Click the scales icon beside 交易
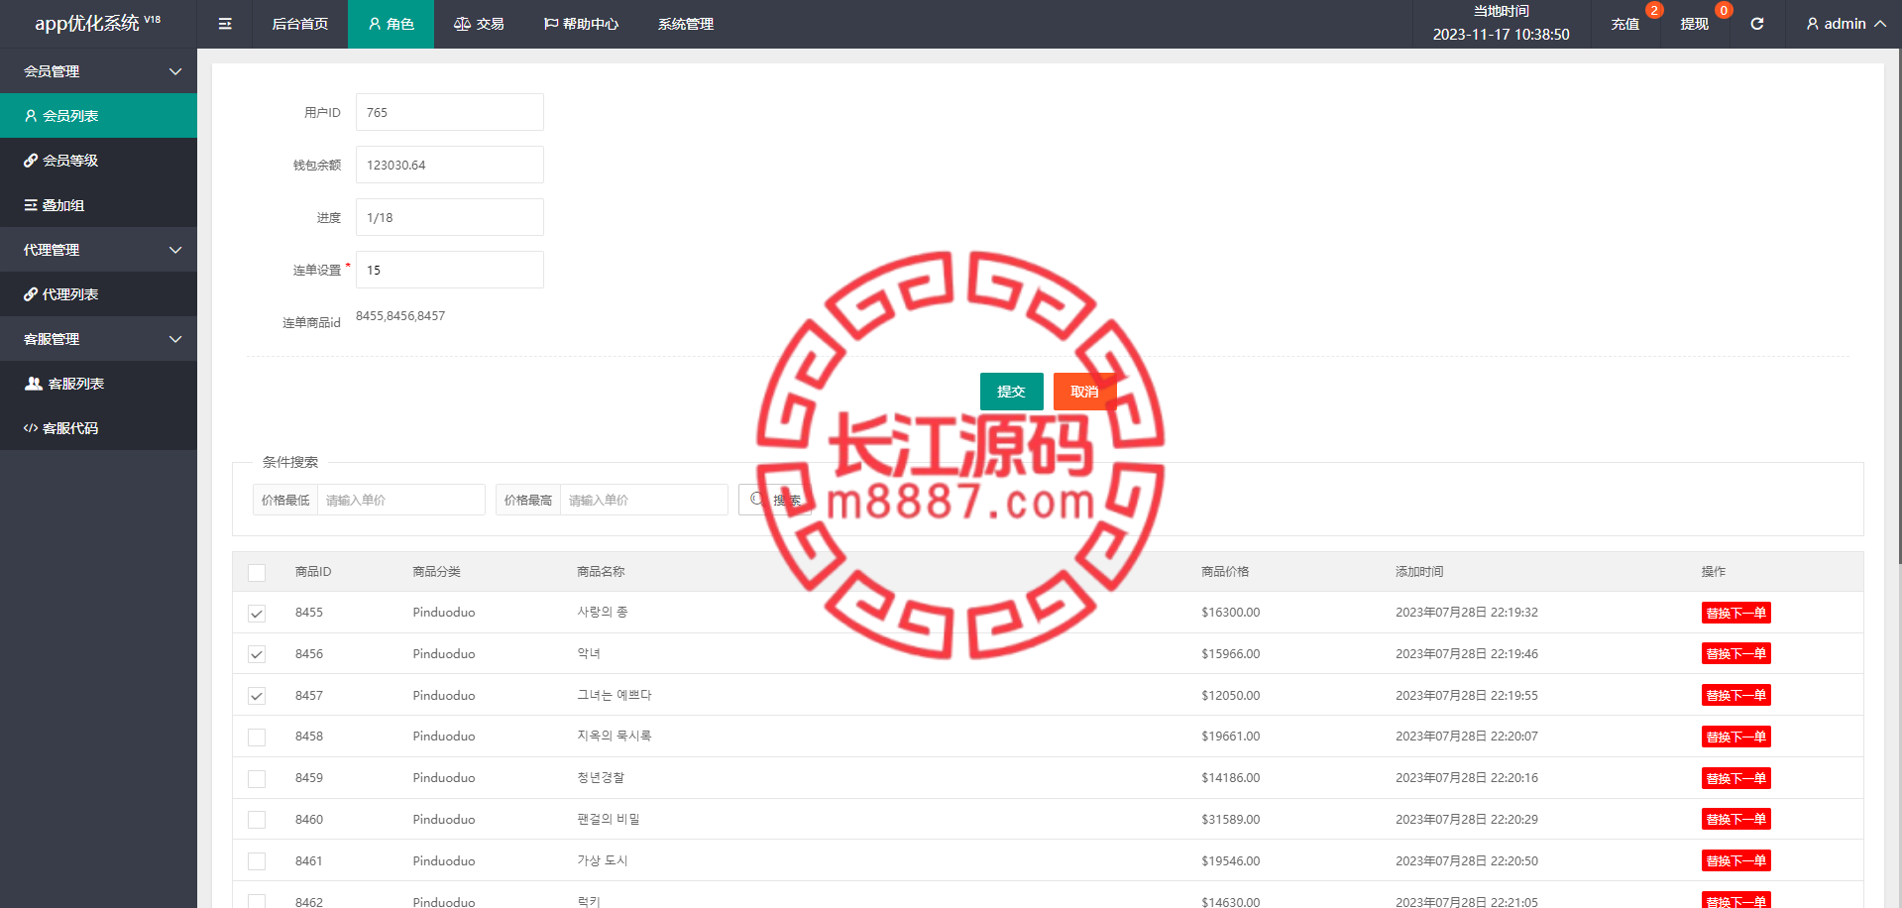 (462, 24)
